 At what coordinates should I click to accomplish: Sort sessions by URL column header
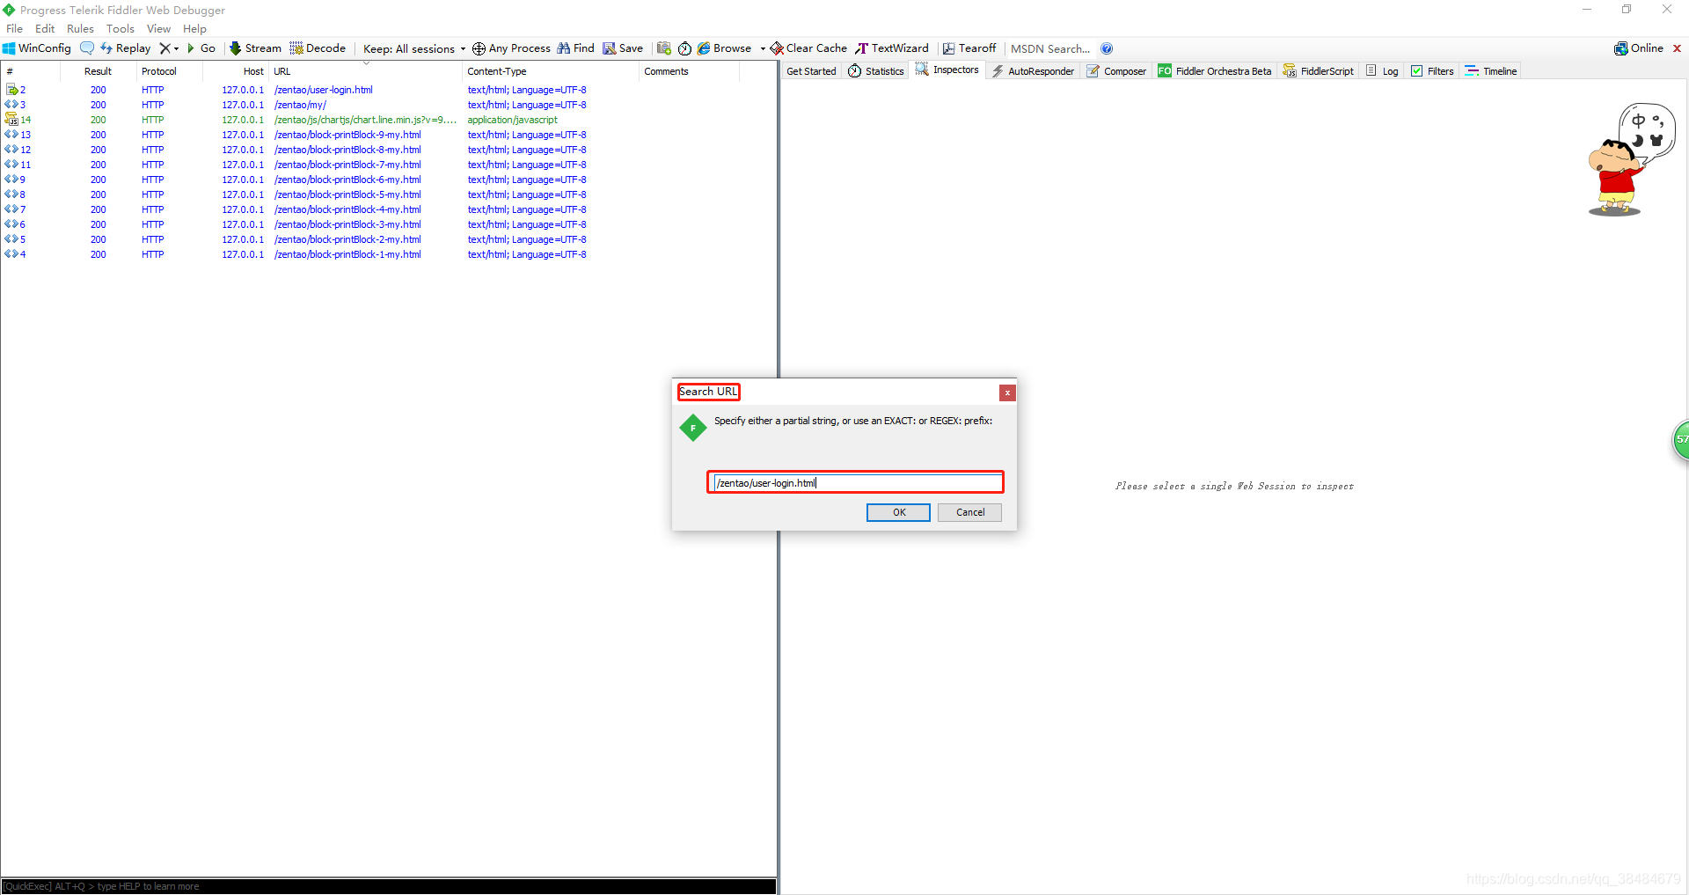365,71
